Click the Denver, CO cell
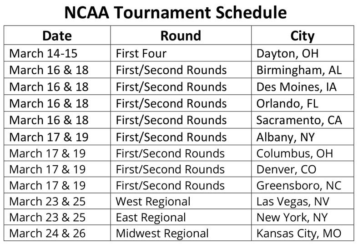 coord(303,169)
